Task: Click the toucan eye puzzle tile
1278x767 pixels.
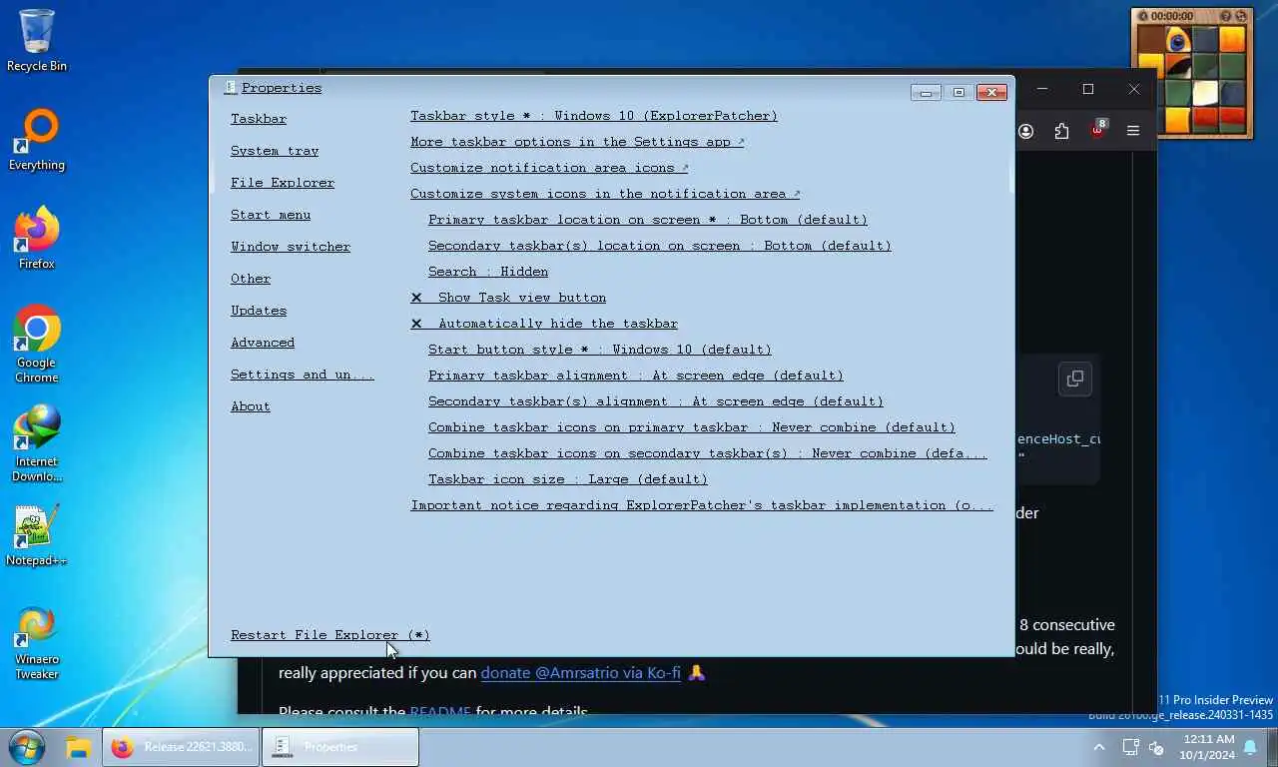Action: (x=1178, y=40)
